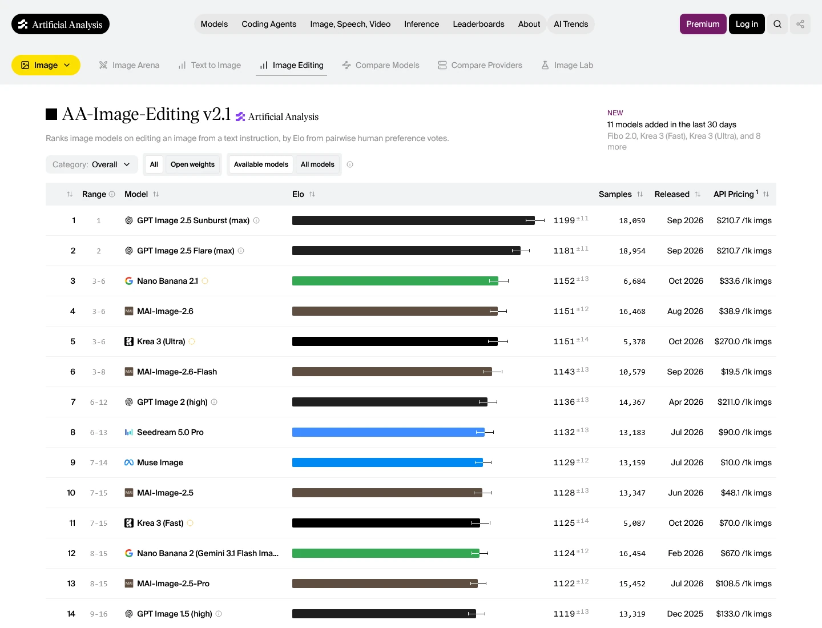Click the Seedream 5.0 Pro model name

point(170,432)
